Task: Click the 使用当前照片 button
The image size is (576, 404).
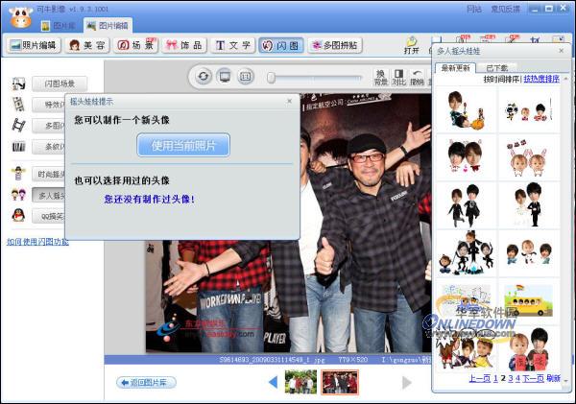Action: (183, 146)
